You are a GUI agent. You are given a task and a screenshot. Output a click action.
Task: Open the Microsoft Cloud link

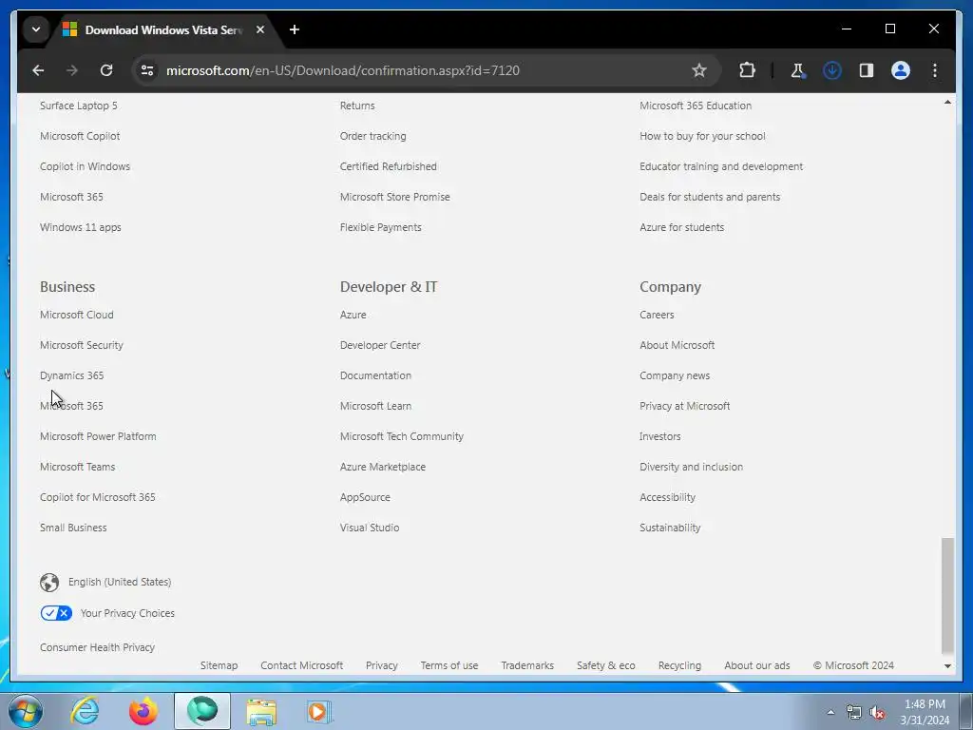(x=77, y=315)
